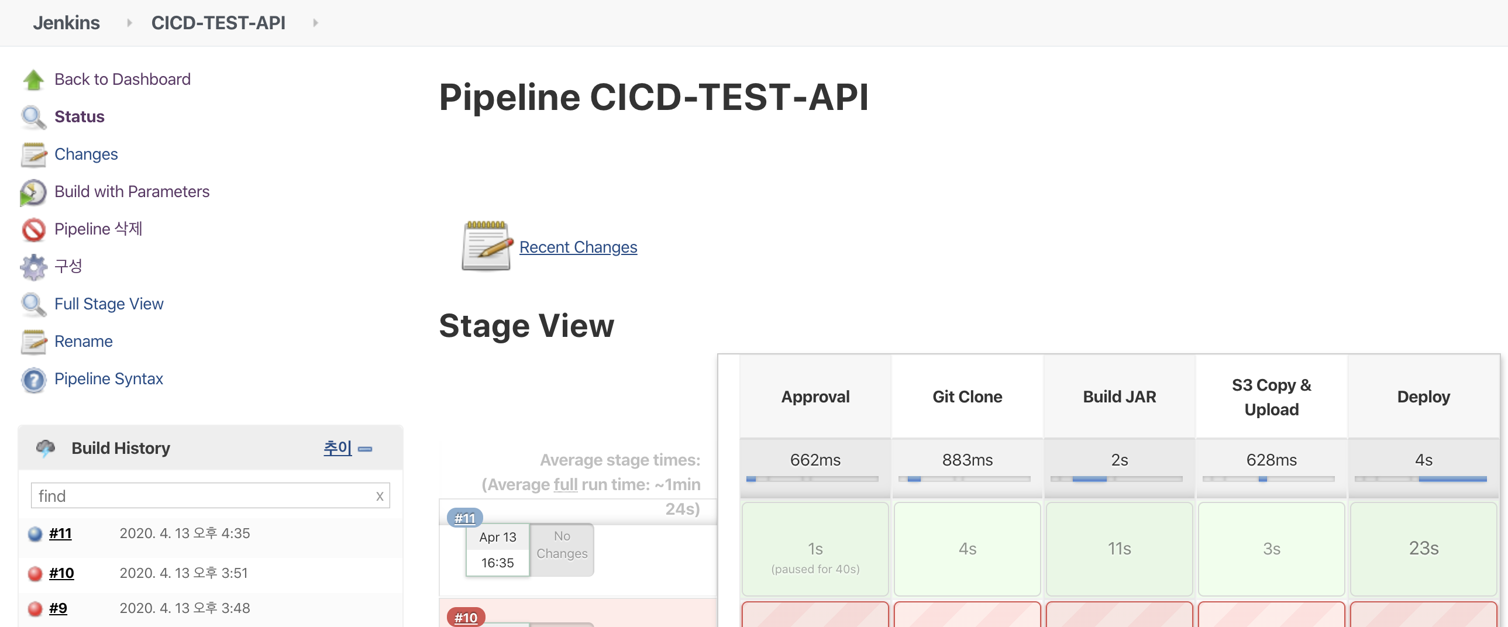This screenshot has width=1508, height=627.
Task: Click the Changes notepad icon in sidebar
Action: tap(33, 154)
